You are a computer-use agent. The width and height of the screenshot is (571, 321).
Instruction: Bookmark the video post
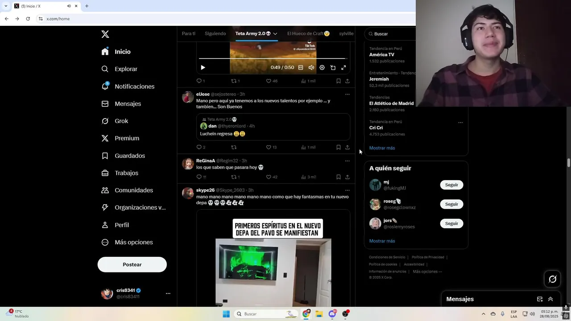click(339, 81)
